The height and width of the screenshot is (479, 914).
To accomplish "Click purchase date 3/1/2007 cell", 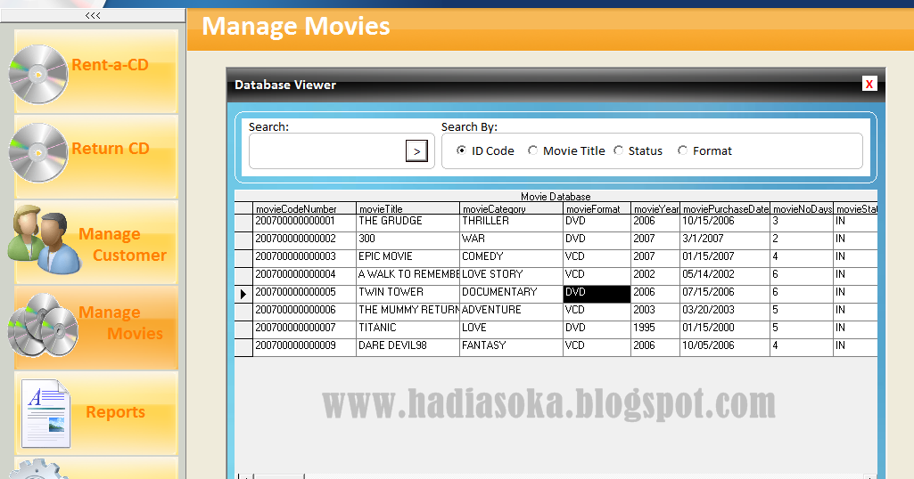I will (x=725, y=240).
